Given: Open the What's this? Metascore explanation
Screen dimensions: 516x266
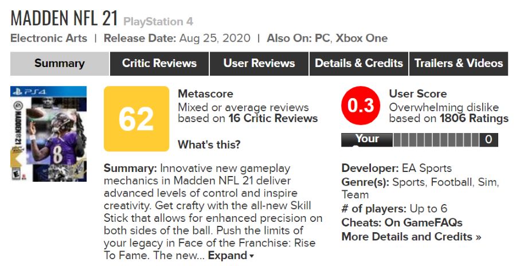Looking at the screenshot, I should [x=209, y=144].
